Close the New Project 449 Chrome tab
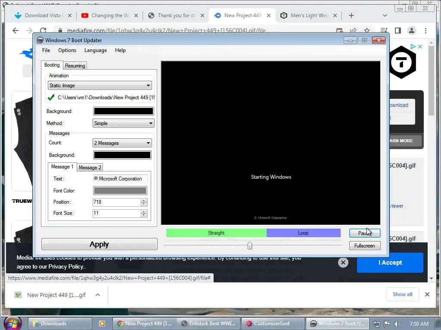 click(269, 15)
